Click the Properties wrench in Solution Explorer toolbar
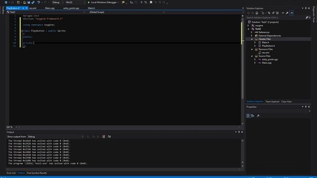Screen dimensions: 317x178 (287, 13)
